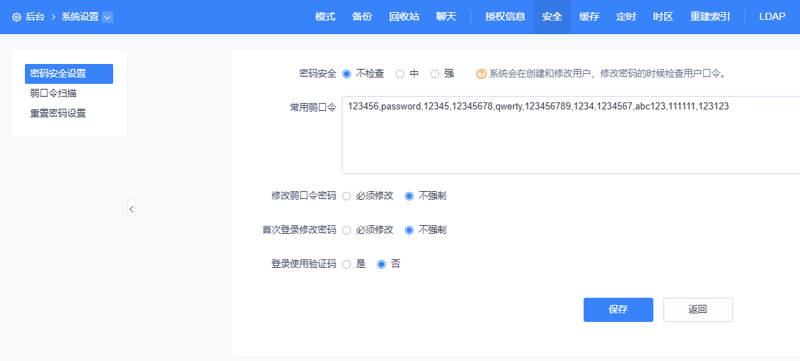Click the 首次登录修改密码 label
The width and height of the screenshot is (800, 361).
299,230
